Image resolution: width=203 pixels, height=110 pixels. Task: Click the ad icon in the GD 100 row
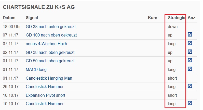(x=190, y=34)
